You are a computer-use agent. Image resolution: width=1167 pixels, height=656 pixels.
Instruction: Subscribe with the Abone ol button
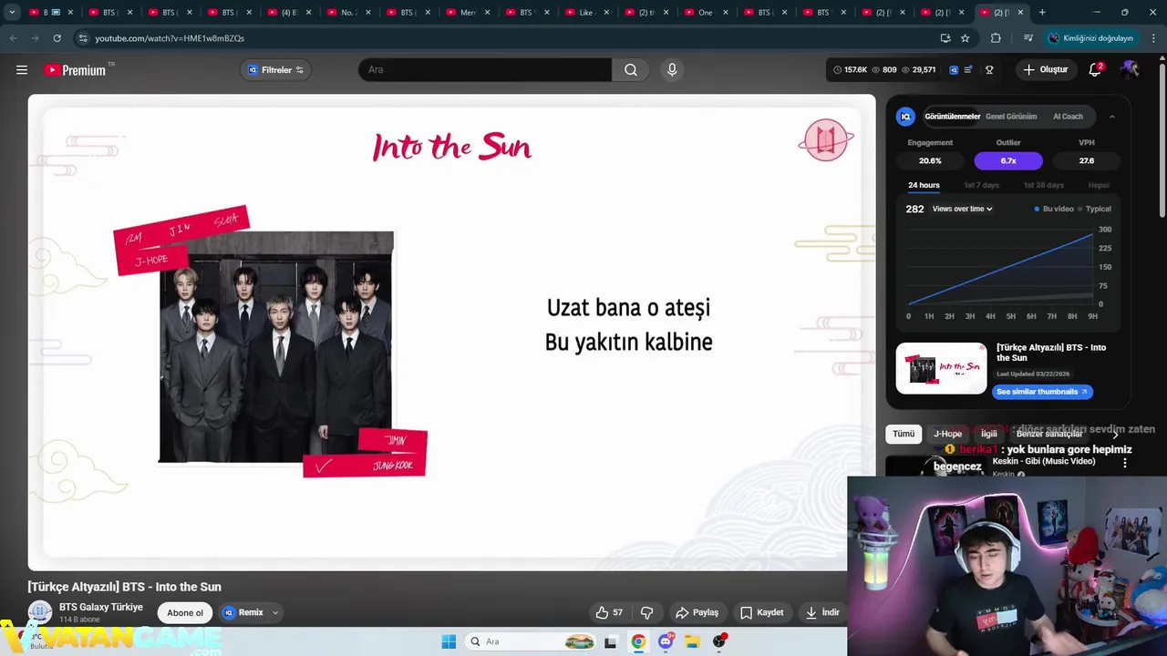(185, 613)
